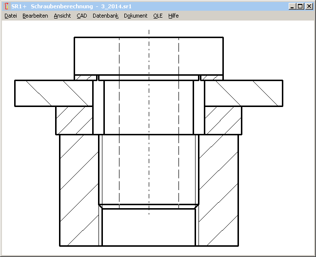The height and width of the screenshot is (257, 316).
Task: Close the SR1+ Schraubenberechnung window
Action: (x=309, y=6)
